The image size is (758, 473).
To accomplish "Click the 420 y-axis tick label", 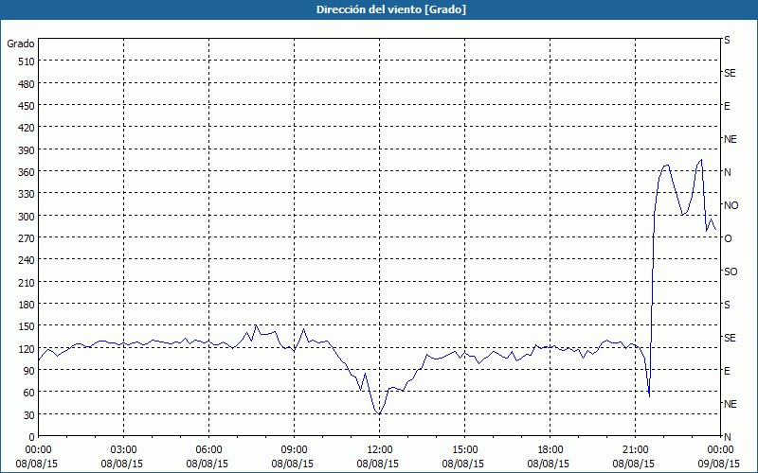I will tap(27, 128).
